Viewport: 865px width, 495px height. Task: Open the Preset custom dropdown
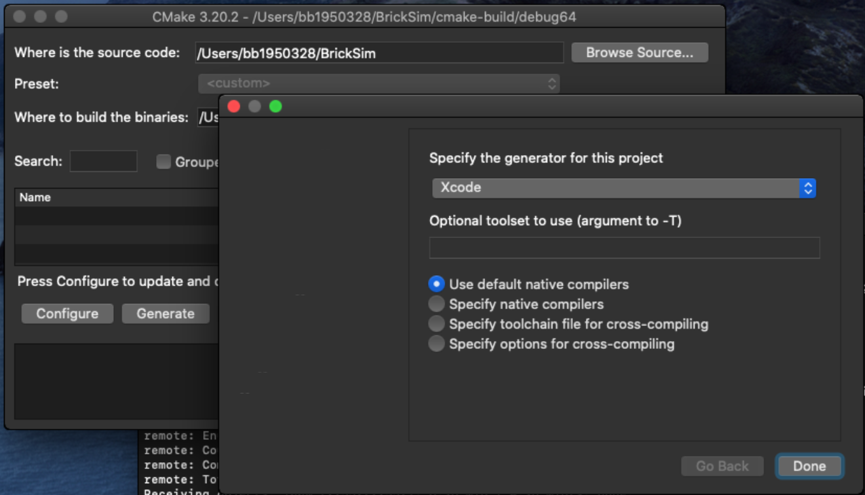(x=379, y=83)
